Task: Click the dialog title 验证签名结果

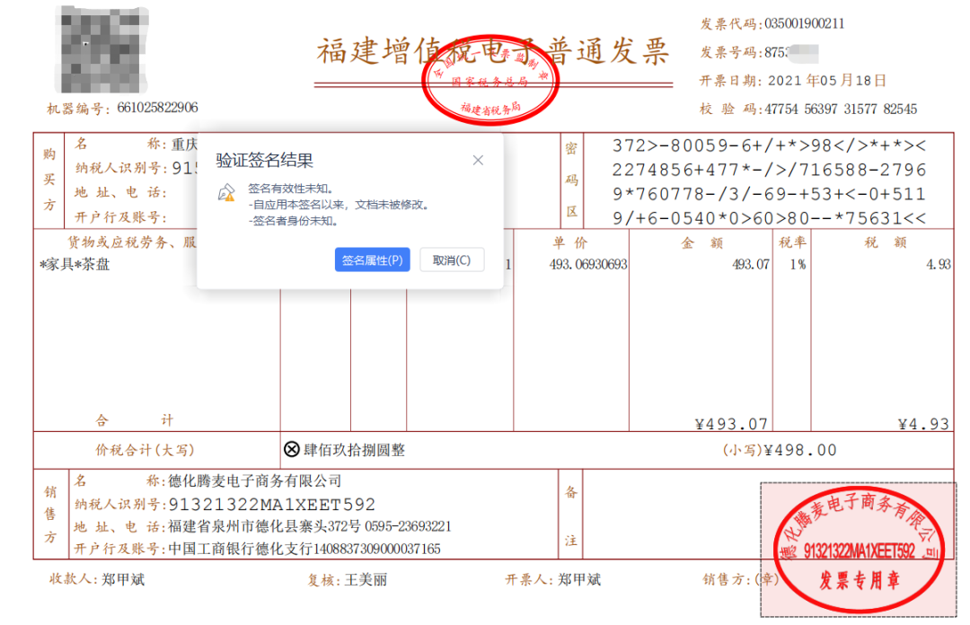Action: click(x=264, y=160)
